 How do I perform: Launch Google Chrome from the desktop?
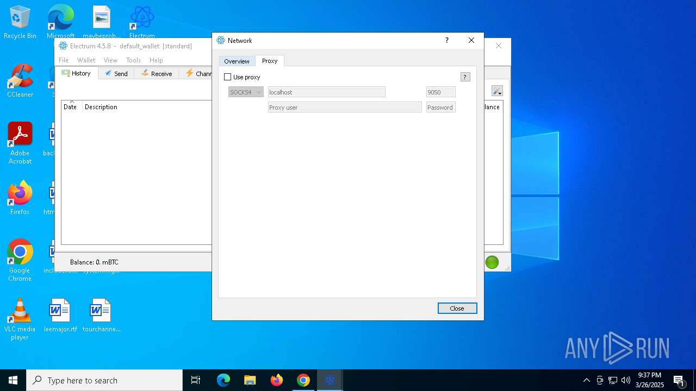20,260
